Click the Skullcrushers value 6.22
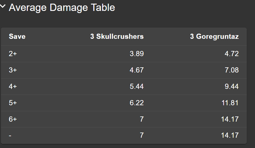The image size is (255, 148). pos(136,103)
